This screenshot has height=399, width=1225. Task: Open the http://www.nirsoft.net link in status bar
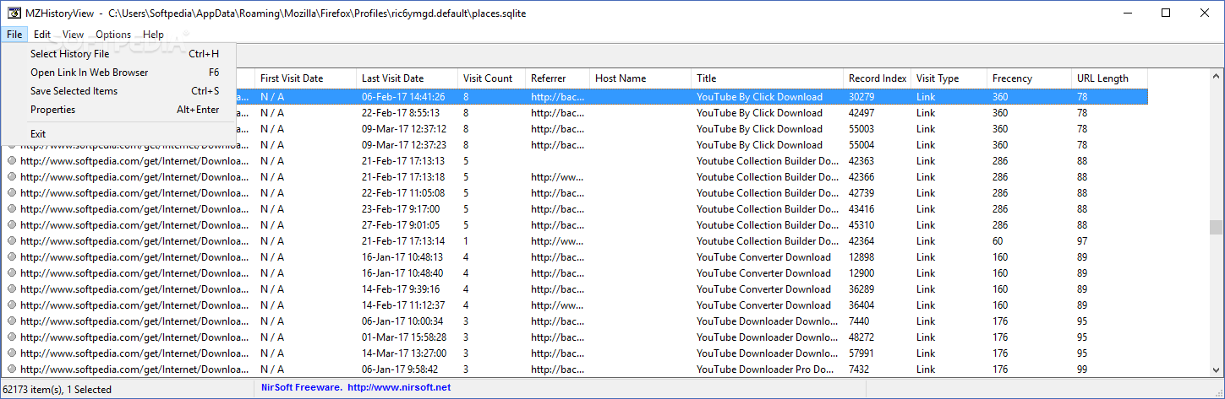click(x=399, y=388)
